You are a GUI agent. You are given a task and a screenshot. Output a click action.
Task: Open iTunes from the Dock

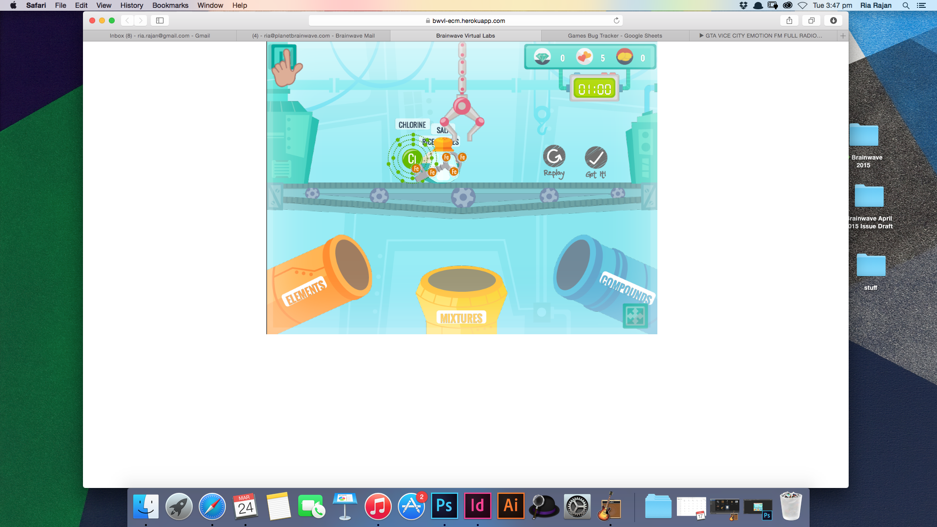378,507
